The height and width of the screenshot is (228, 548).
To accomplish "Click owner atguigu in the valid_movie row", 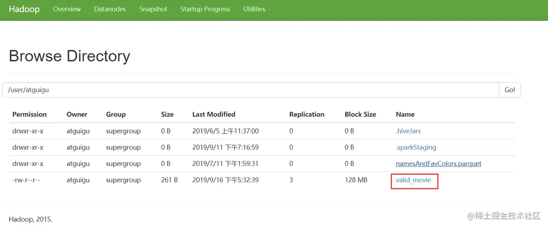I will pyautogui.click(x=79, y=180).
